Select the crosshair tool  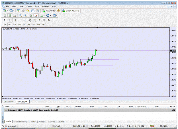tap(10, 20)
